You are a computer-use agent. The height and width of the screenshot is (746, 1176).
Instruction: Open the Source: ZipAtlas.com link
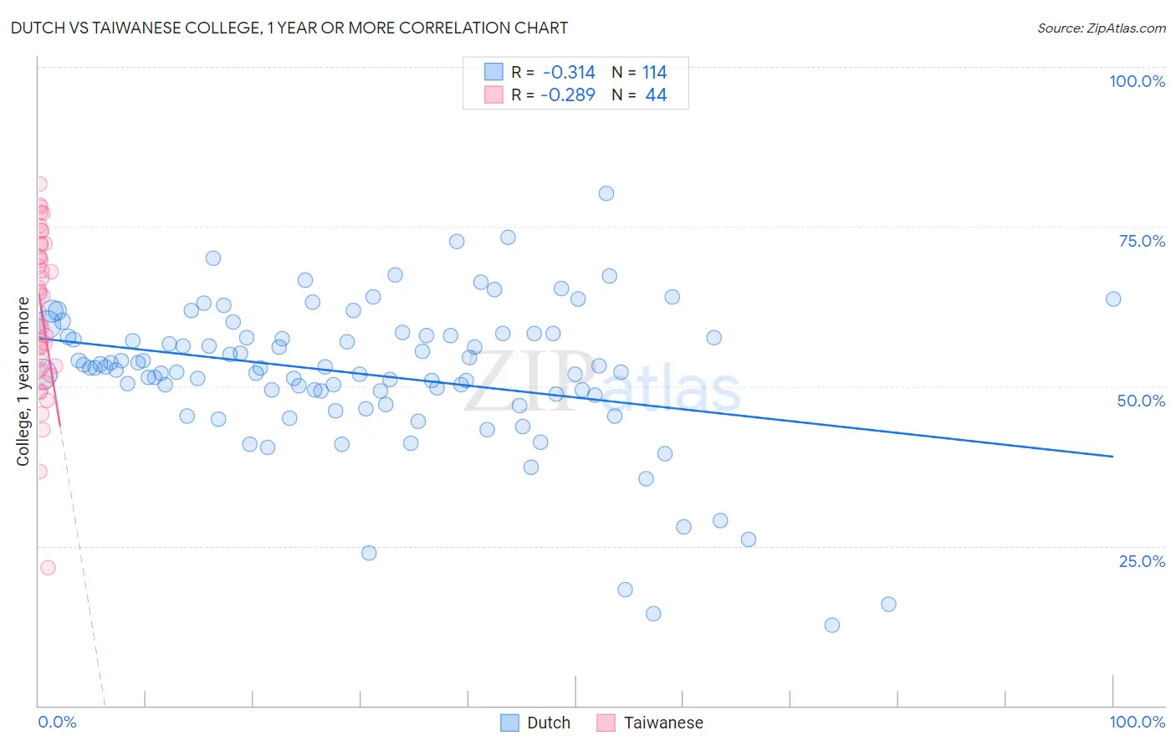[x=1101, y=28]
